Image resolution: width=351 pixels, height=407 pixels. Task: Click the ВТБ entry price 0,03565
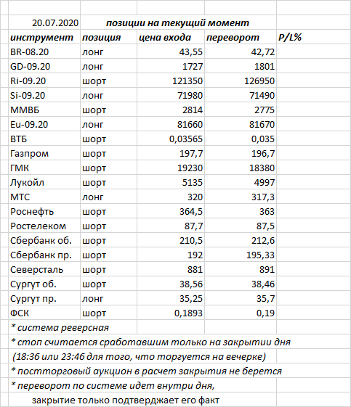[171, 139]
